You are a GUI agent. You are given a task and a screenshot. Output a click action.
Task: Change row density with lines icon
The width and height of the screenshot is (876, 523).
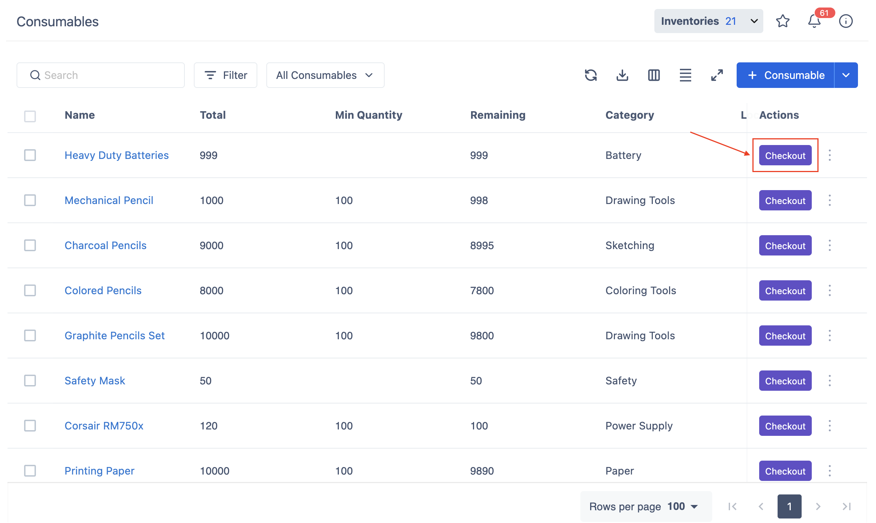[x=685, y=75]
